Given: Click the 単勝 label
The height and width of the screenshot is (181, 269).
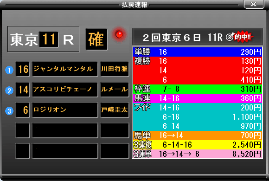Looking at the screenshot, I should click(142, 52).
